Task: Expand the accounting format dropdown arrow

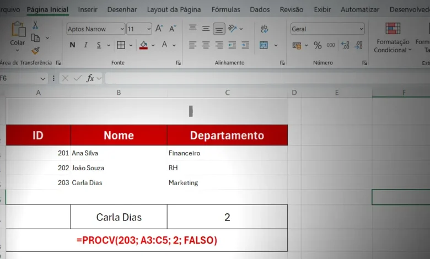Action: pos(307,45)
